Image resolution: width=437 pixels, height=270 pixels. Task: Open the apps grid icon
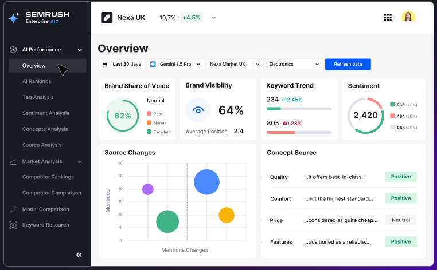pyautogui.click(x=388, y=18)
